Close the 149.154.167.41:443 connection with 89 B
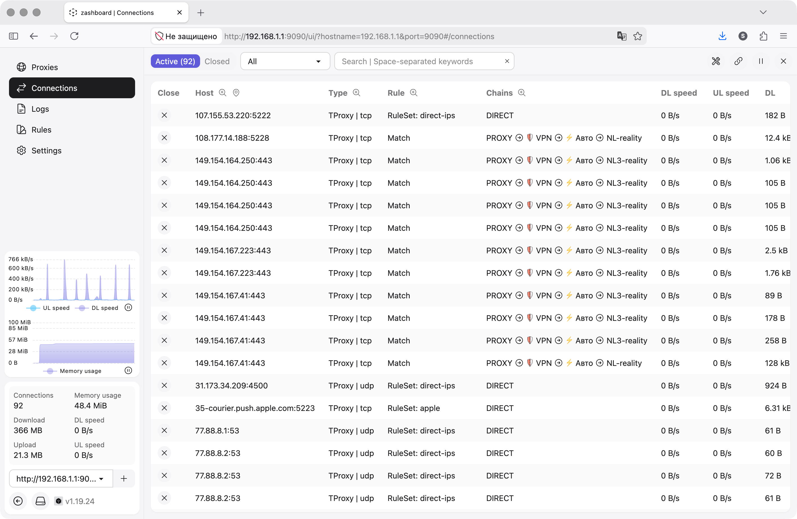797x519 pixels. (x=164, y=295)
